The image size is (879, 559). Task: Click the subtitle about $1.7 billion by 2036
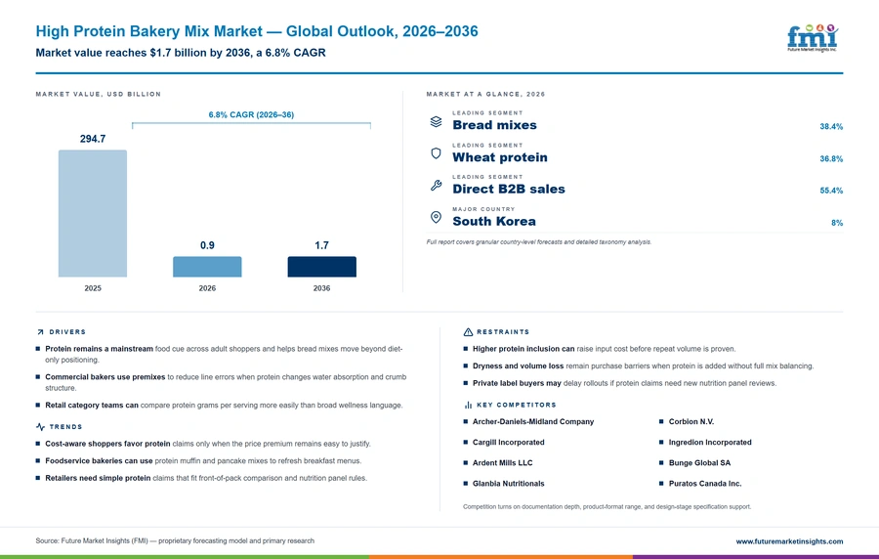[x=181, y=53]
